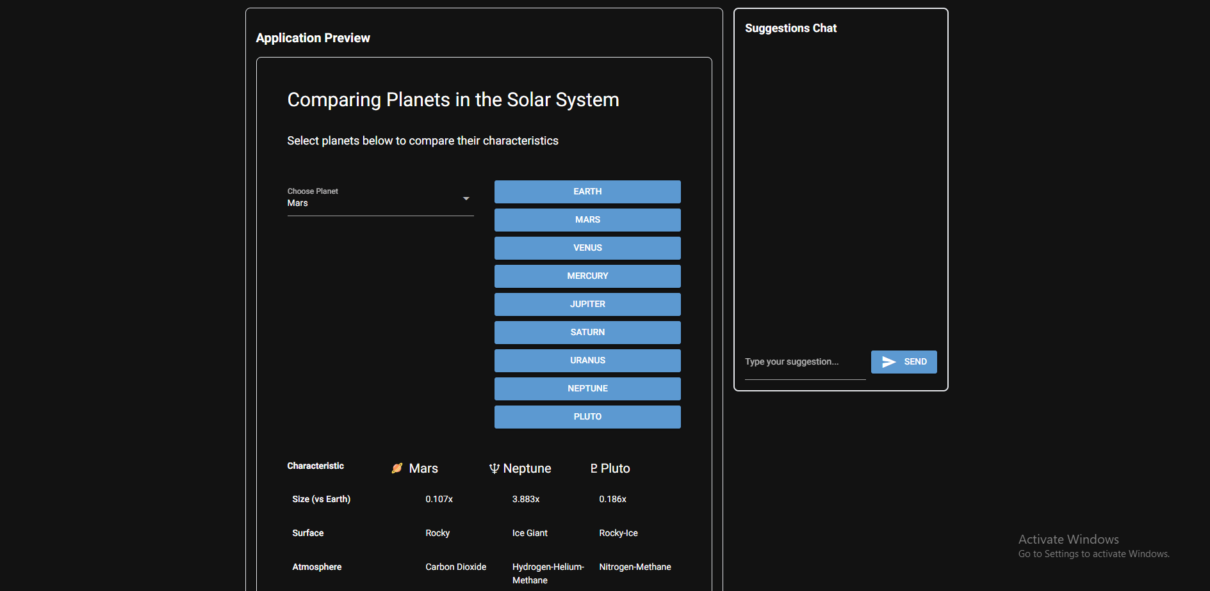1210x591 pixels.
Task: Click the Pluto symbol in the table header
Action: point(594,469)
